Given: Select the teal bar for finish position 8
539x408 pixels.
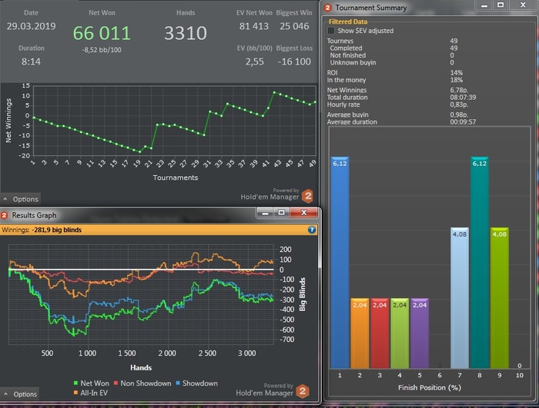Looking at the screenshot, I should click(480, 263).
